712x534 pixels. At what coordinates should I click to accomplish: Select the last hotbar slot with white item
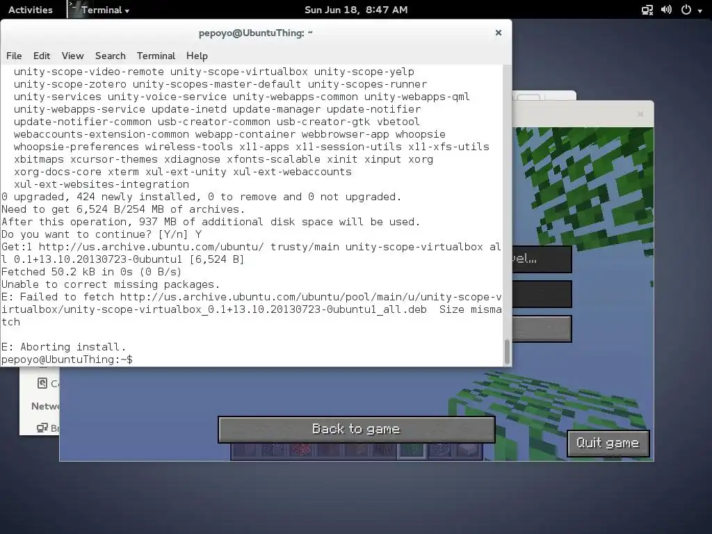pos(468,450)
